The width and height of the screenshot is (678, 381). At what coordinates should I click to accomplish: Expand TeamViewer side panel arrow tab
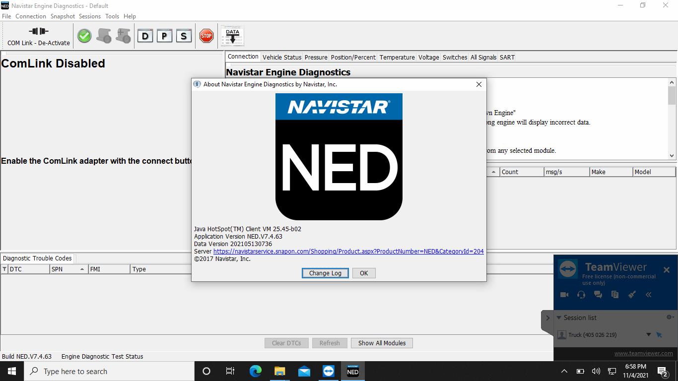pos(547,318)
